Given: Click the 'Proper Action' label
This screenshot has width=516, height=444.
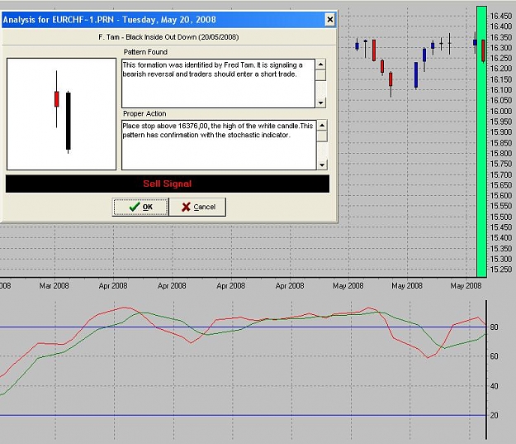Looking at the screenshot, I should (x=144, y=113).
